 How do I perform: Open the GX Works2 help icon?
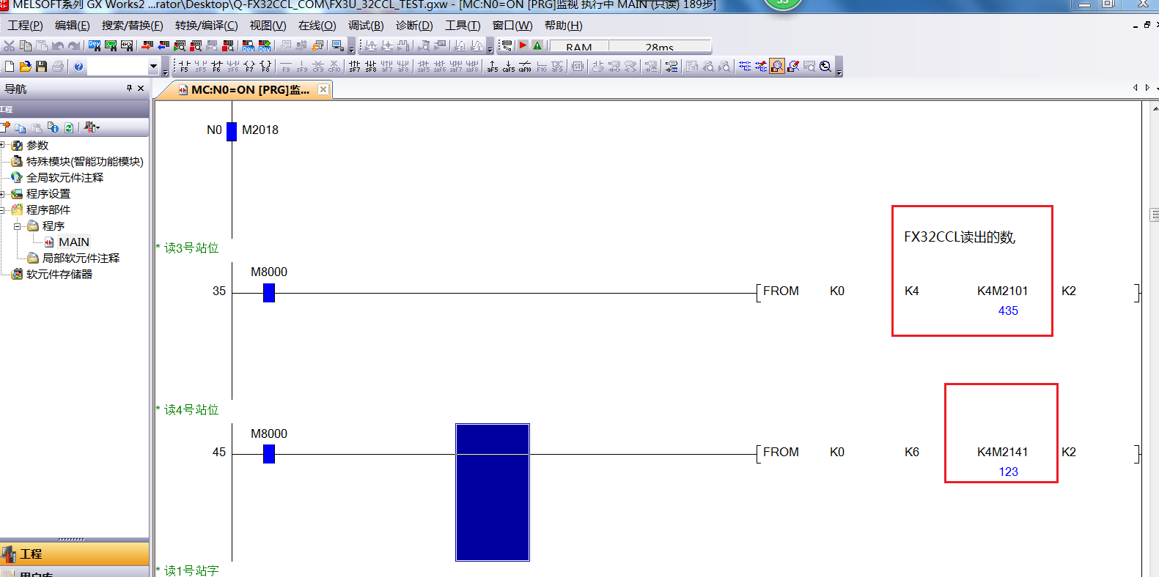pyautogui.click(x=78, y=67)
